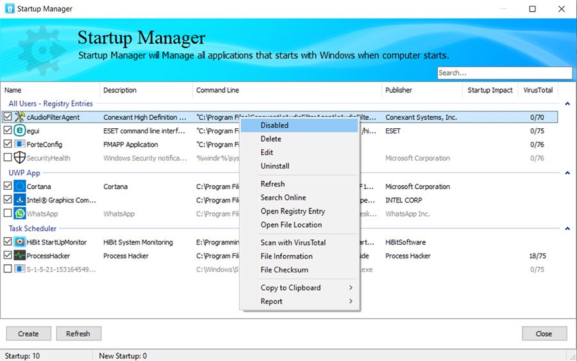
Task: Click the ForteConfig application icon
Action: pyautogui.click(x=19, y=144)
